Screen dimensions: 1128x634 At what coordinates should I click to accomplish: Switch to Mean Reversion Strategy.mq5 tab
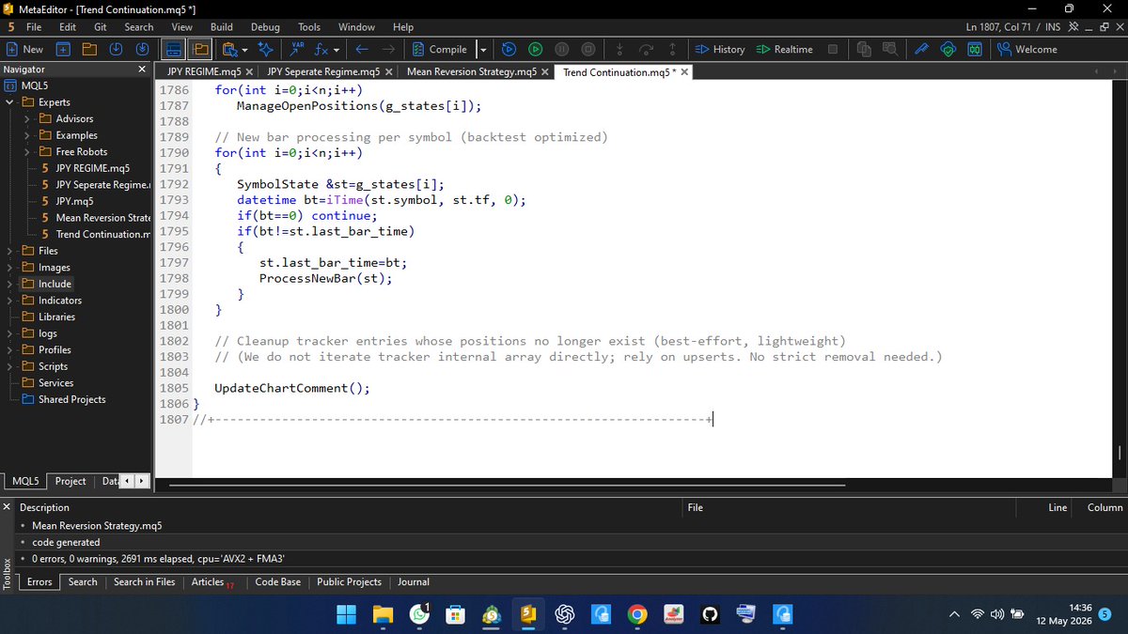472,71
